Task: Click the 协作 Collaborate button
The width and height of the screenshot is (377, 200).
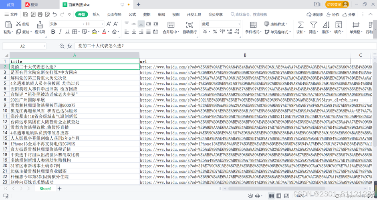Action: (x=333, y=14)
